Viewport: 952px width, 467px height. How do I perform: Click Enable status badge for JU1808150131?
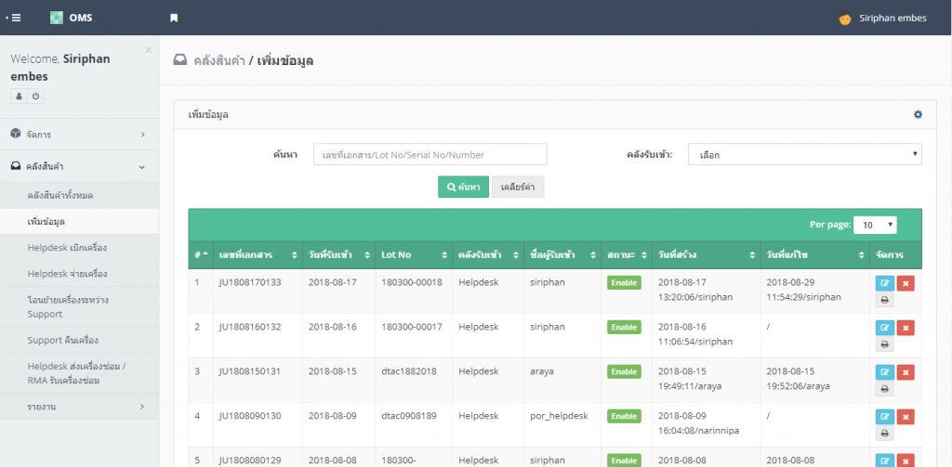coord(624,371)
